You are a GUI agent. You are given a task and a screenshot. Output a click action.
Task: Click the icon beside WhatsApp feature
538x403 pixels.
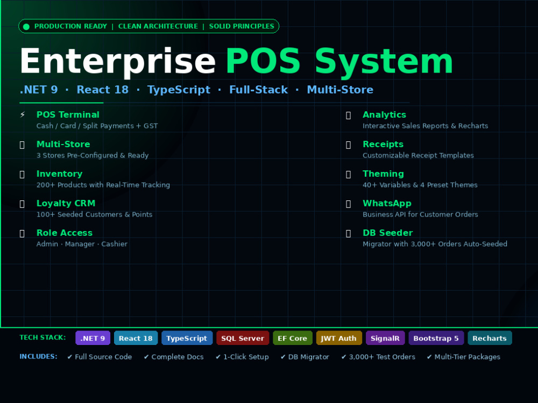[348, 204]
